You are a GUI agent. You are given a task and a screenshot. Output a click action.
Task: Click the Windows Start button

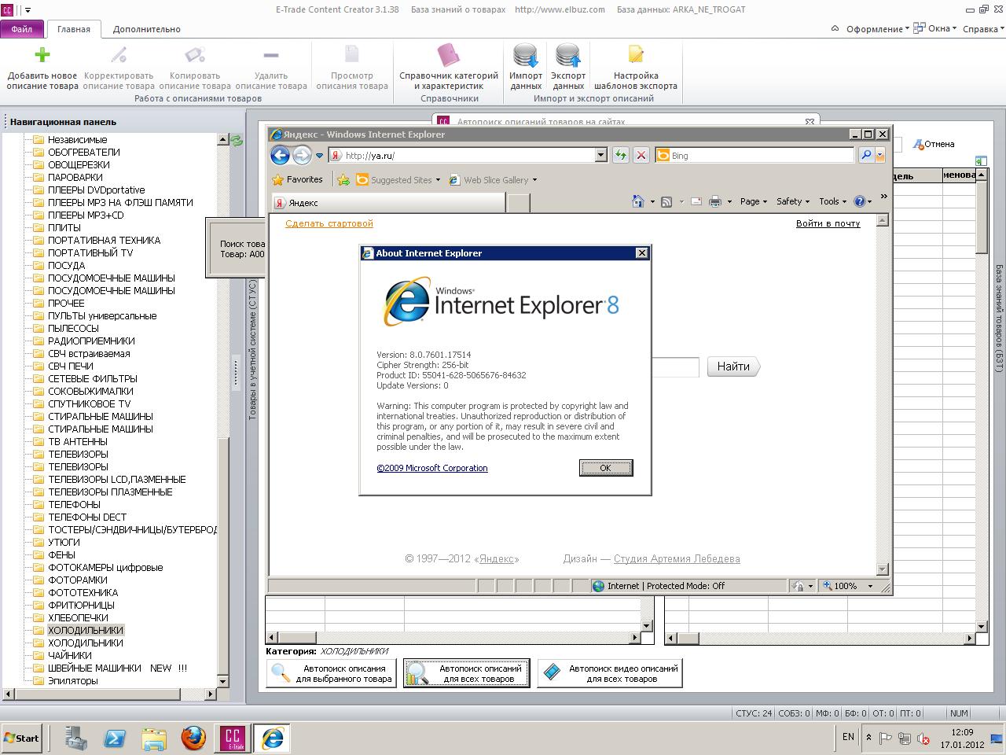(x=21, y=738)
